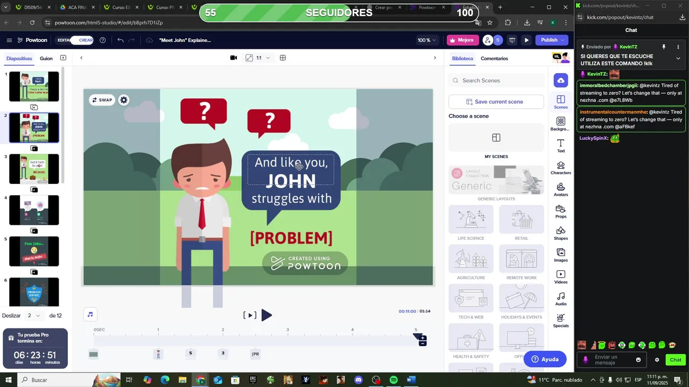The image size is (689, 387).
Task: Play the slide with the large play button
Action: (x=266, y=316)
